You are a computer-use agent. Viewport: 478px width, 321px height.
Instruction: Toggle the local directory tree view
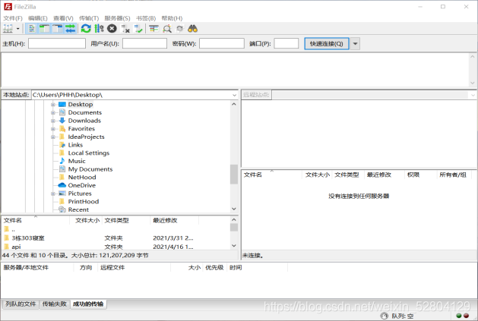45,29
